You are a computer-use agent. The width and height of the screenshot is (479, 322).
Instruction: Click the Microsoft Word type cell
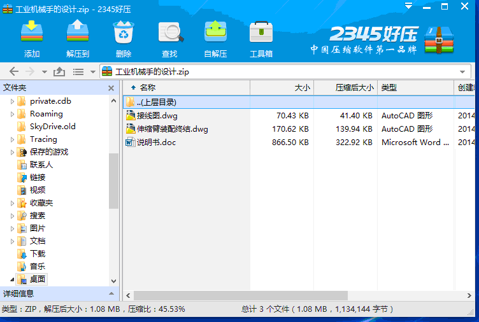point(415,143)
